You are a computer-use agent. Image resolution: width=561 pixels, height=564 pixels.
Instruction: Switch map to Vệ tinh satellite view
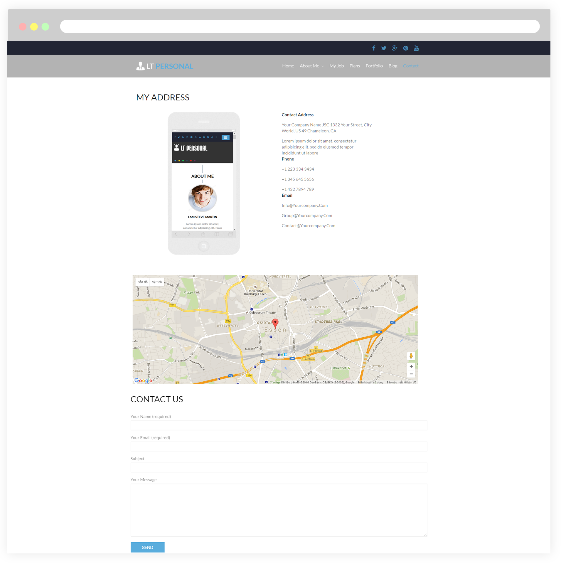pos(157,282)
